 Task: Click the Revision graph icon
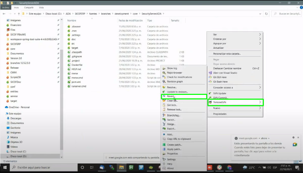click(x=164, y=82)
